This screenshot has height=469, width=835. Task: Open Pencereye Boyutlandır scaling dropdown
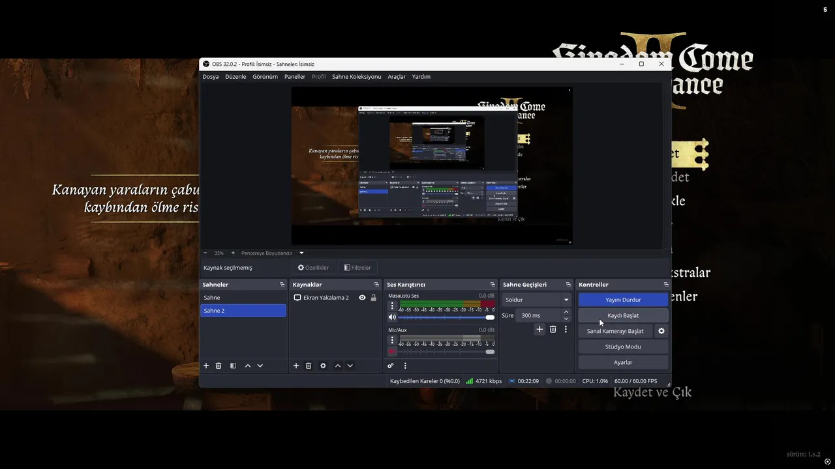pos(273,253)
